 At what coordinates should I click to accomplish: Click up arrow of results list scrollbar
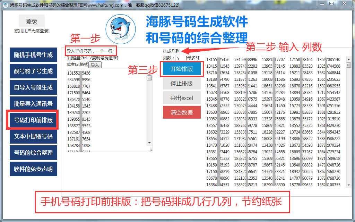tap(348, 59)
